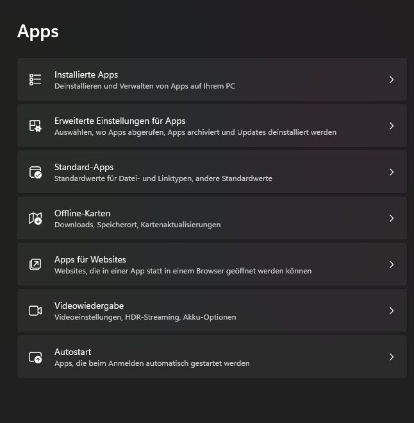Expand Erweiterte Einstellungen chevron arrow
The height and width of the screenshot is (423, 414).
[x=391, y=126]
